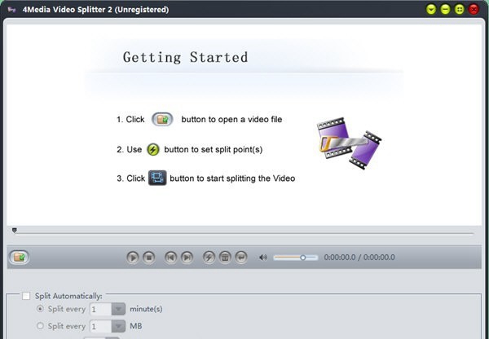Adjust the volume slider handle
Image resolution: width=489 pixels, height=339 pixels.
(303, 258)
